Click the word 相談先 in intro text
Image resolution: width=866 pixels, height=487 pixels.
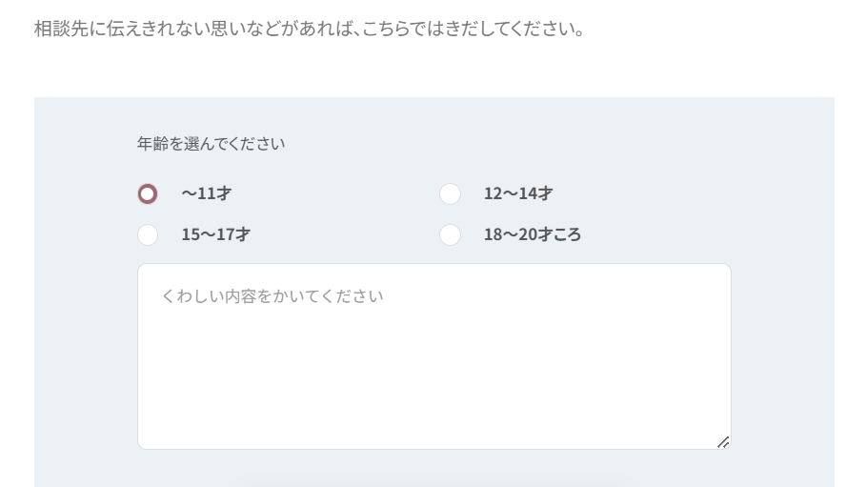(x=59, y=29)
